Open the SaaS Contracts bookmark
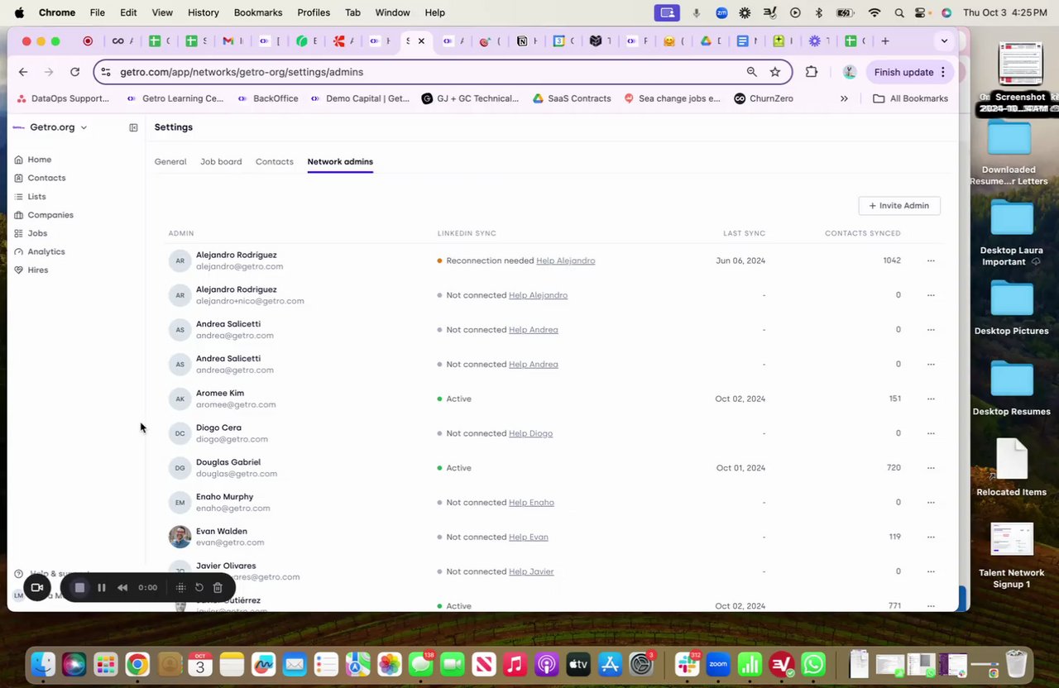1059x688 pixels. point(572,98)
